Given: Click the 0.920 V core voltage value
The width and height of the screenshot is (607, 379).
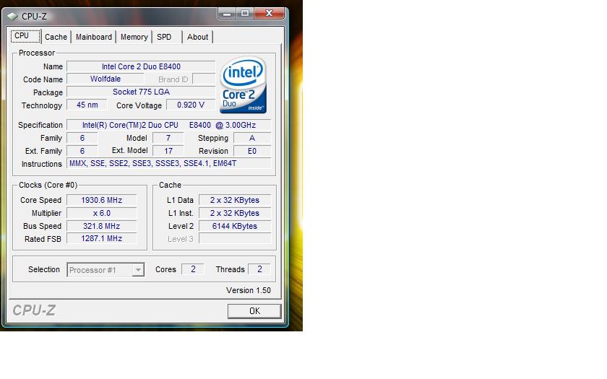Looking at the screenshot, I should tap(191, 105).
